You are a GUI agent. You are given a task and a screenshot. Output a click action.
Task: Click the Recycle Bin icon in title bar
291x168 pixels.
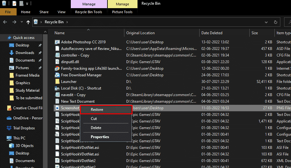click(4, 3)
